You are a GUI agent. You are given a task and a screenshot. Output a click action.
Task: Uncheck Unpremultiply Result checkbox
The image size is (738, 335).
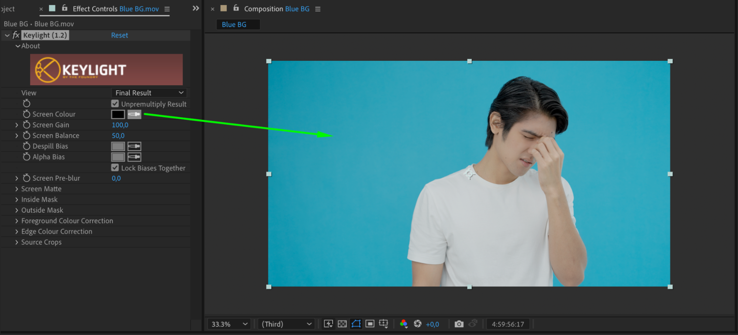tap(115, 104)
